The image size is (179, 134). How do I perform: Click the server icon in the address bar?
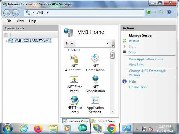[28, 13]
